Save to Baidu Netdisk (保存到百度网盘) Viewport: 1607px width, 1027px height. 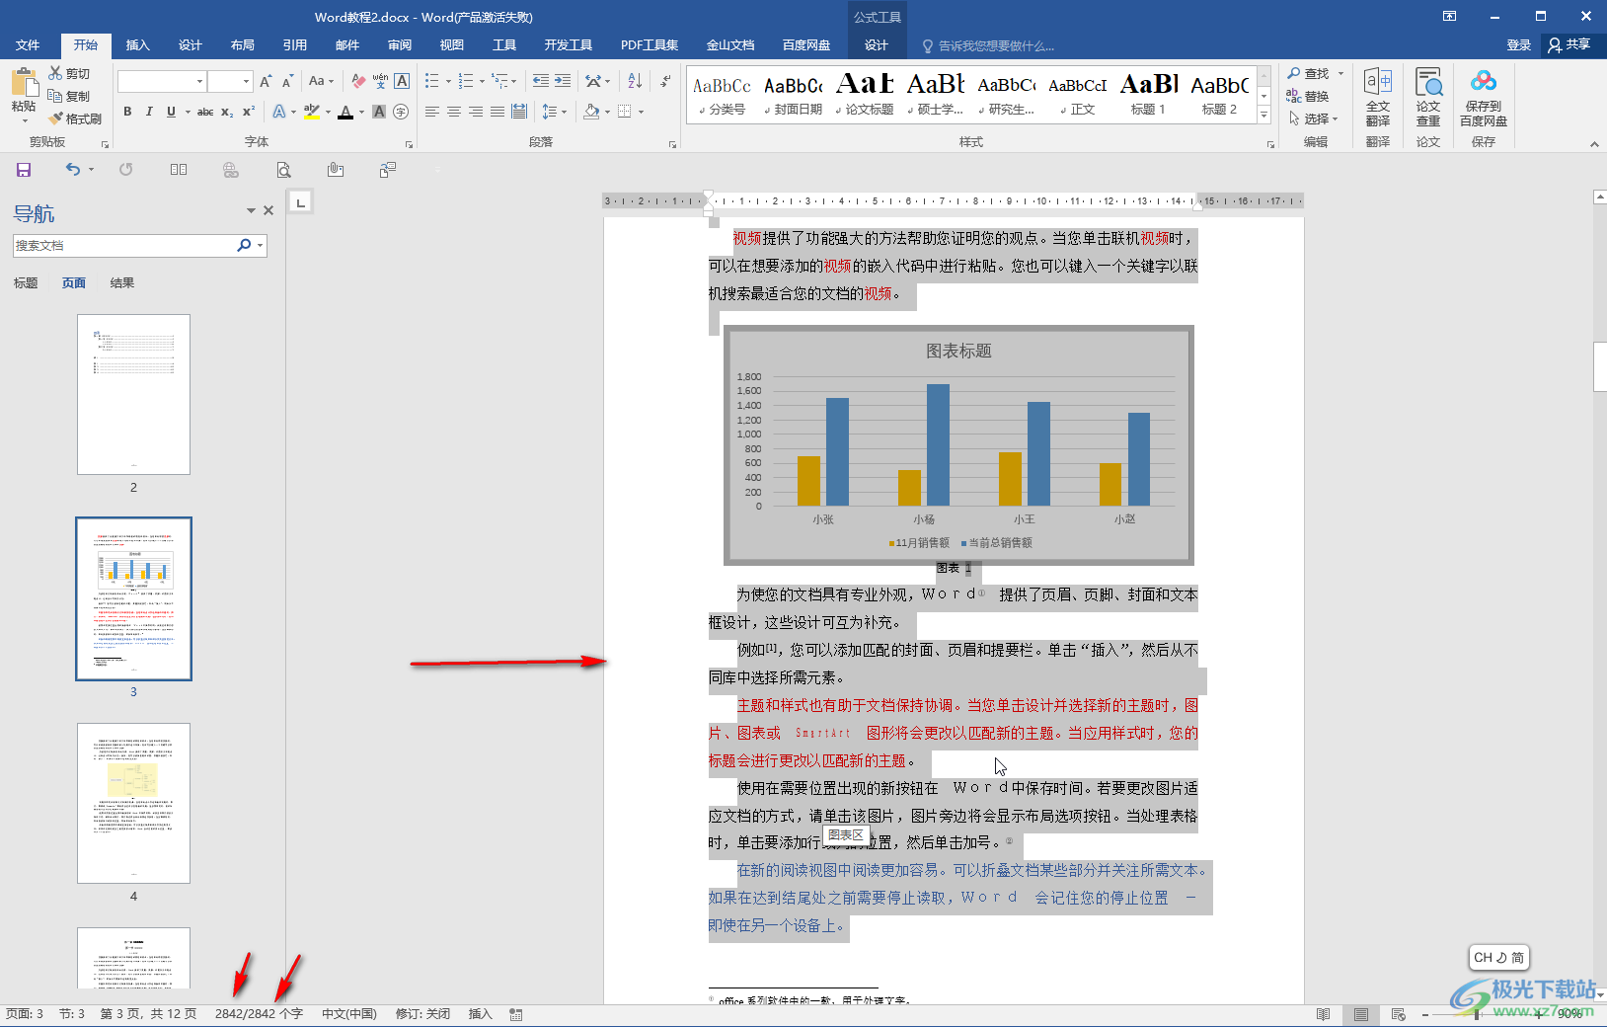1484,98
